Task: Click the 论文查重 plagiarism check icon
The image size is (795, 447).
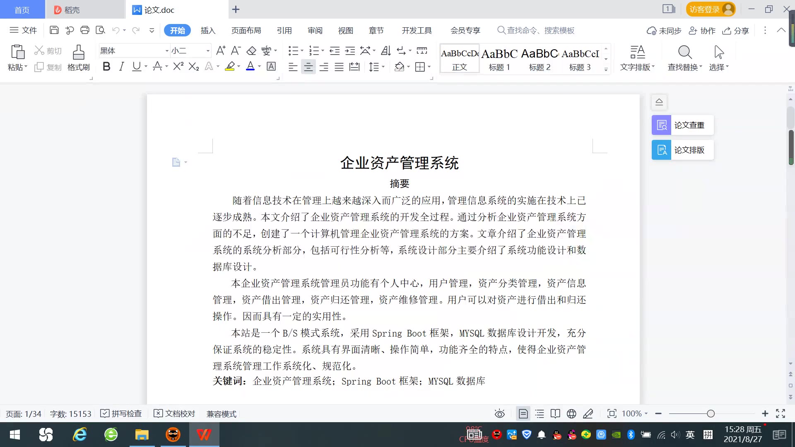Action: click(661, 125)
